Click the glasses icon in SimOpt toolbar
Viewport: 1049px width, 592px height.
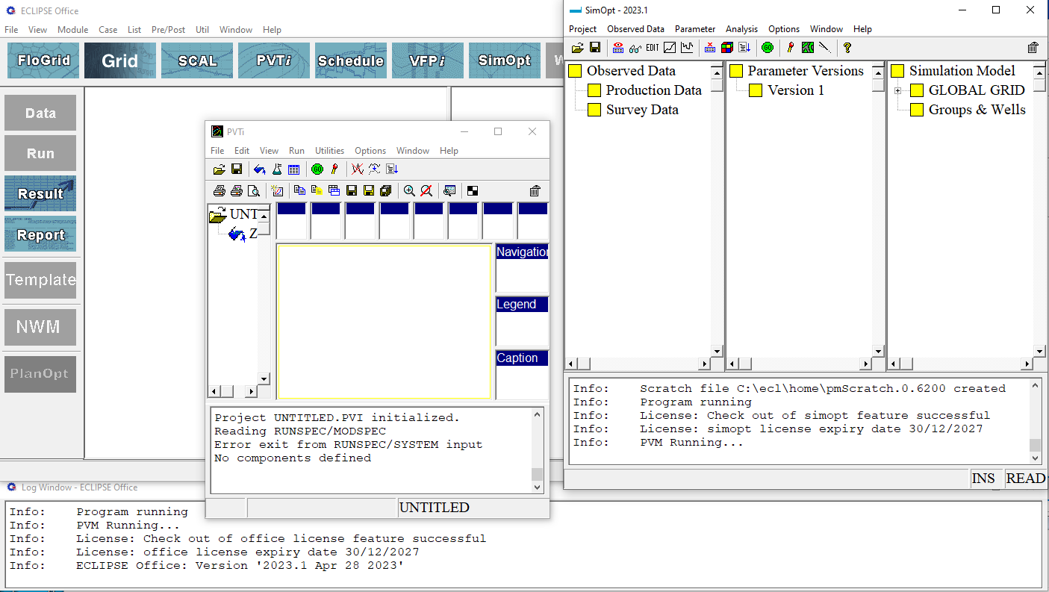tap(635, 48)
